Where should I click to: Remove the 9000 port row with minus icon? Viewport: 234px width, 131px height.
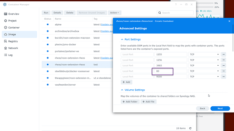(x=223, y=77)
